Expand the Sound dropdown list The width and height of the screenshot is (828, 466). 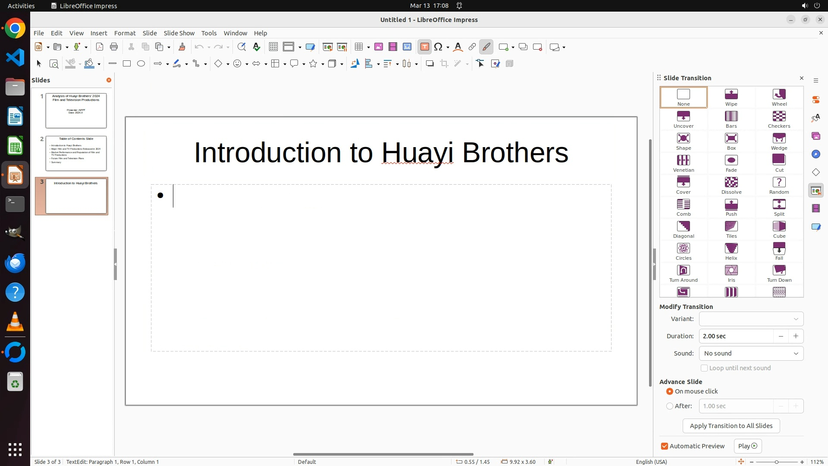[751, 353]
